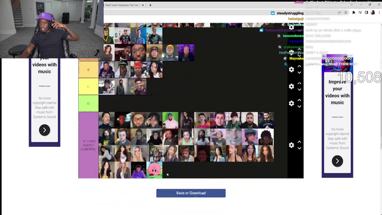
Task: Open settings gear for the purple tier row
Action: [291, 145]
